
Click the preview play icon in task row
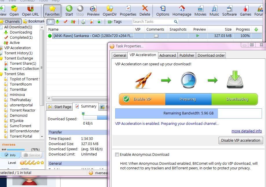(x=198, y=36)
